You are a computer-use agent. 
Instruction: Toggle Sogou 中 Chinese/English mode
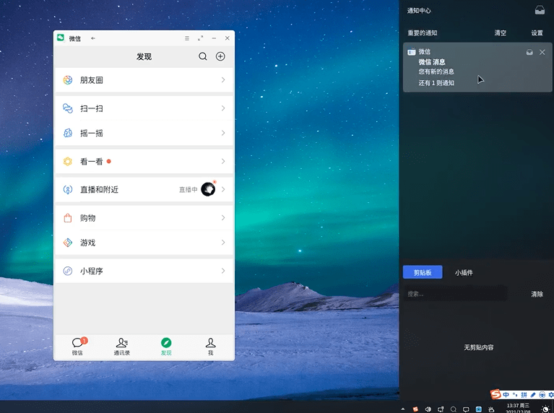pyautogui.click(x=506, y=395)
